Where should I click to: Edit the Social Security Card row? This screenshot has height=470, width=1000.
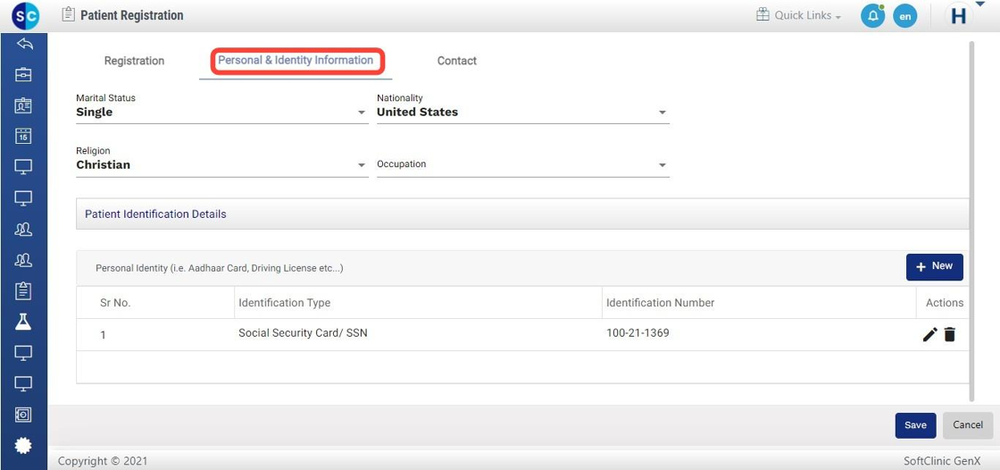coord(929,334)
